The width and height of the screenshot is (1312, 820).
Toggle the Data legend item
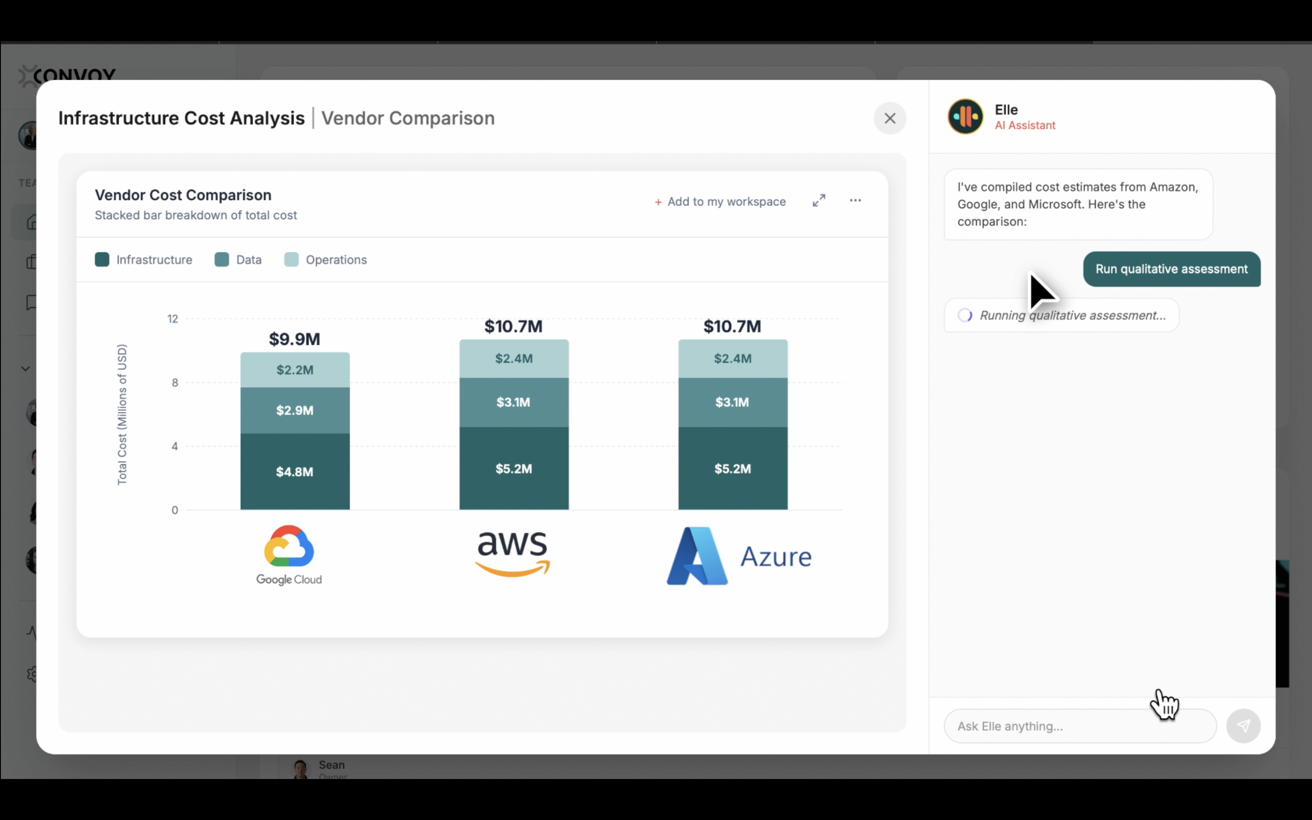pos(238,260)
